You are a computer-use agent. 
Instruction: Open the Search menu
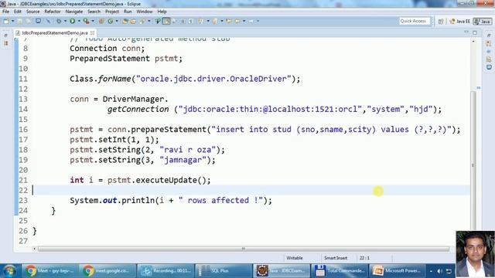[x=94, y=12]
